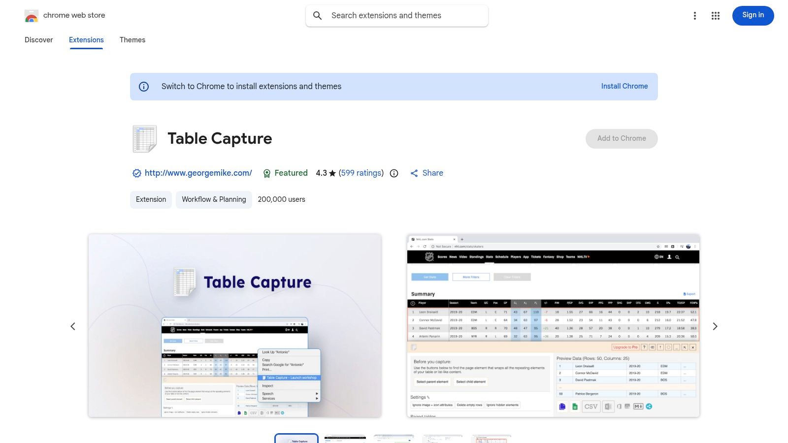Click the info icon in Chrome banner

pos(144,87)
